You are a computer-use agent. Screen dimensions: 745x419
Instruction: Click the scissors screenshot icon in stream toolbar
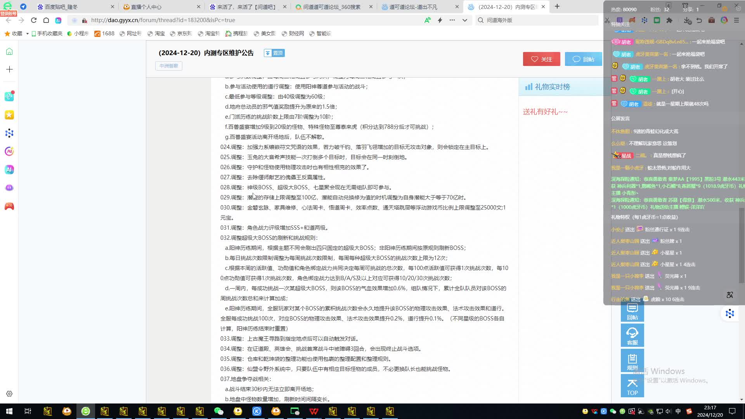pyautogui.click(x=607, y=20)
